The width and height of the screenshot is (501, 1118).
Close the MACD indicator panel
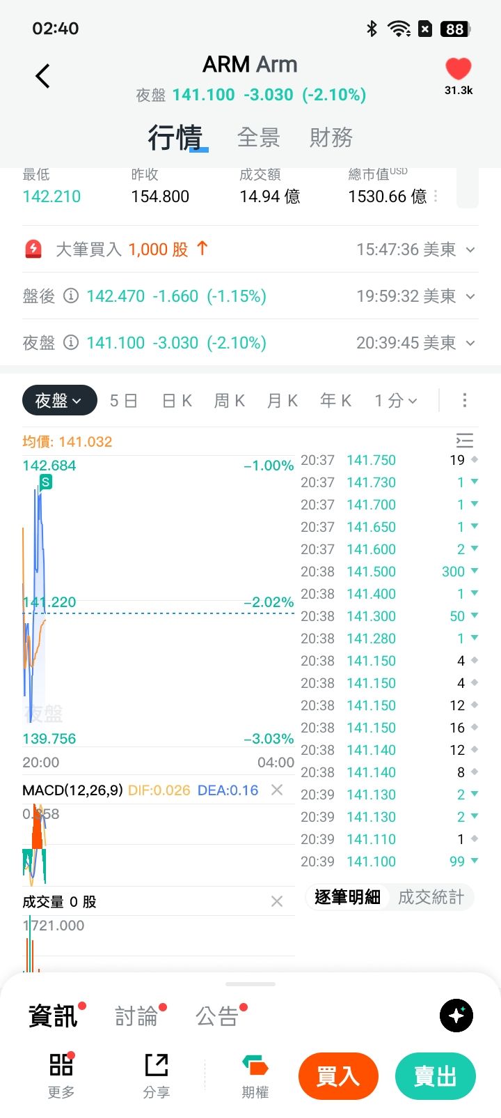277,790
